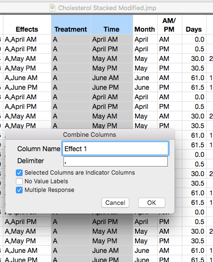This screenshot has height=262, width=213.
Task: Click the JMP file icon in title bar
Action: 52,8
